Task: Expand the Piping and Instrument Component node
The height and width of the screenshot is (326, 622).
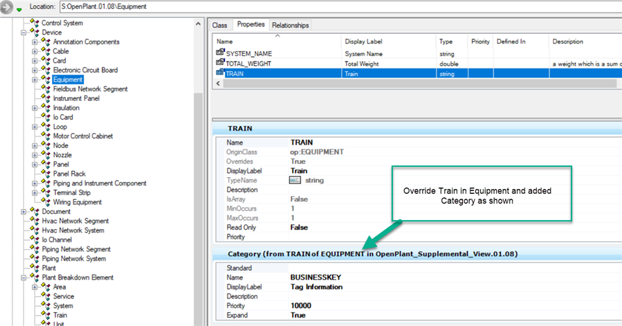Action: [x=35, y=183]
